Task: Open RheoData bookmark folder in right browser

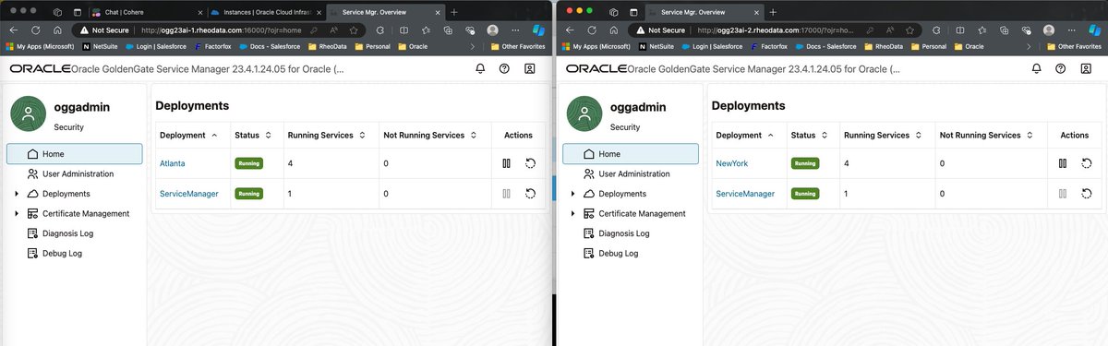Action: point(883,46)
